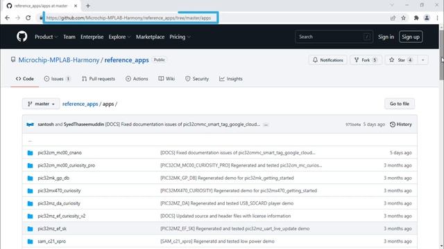Close the reference_apps browser tab
Viewport: 444px width, 249px height.
[76, 6]
